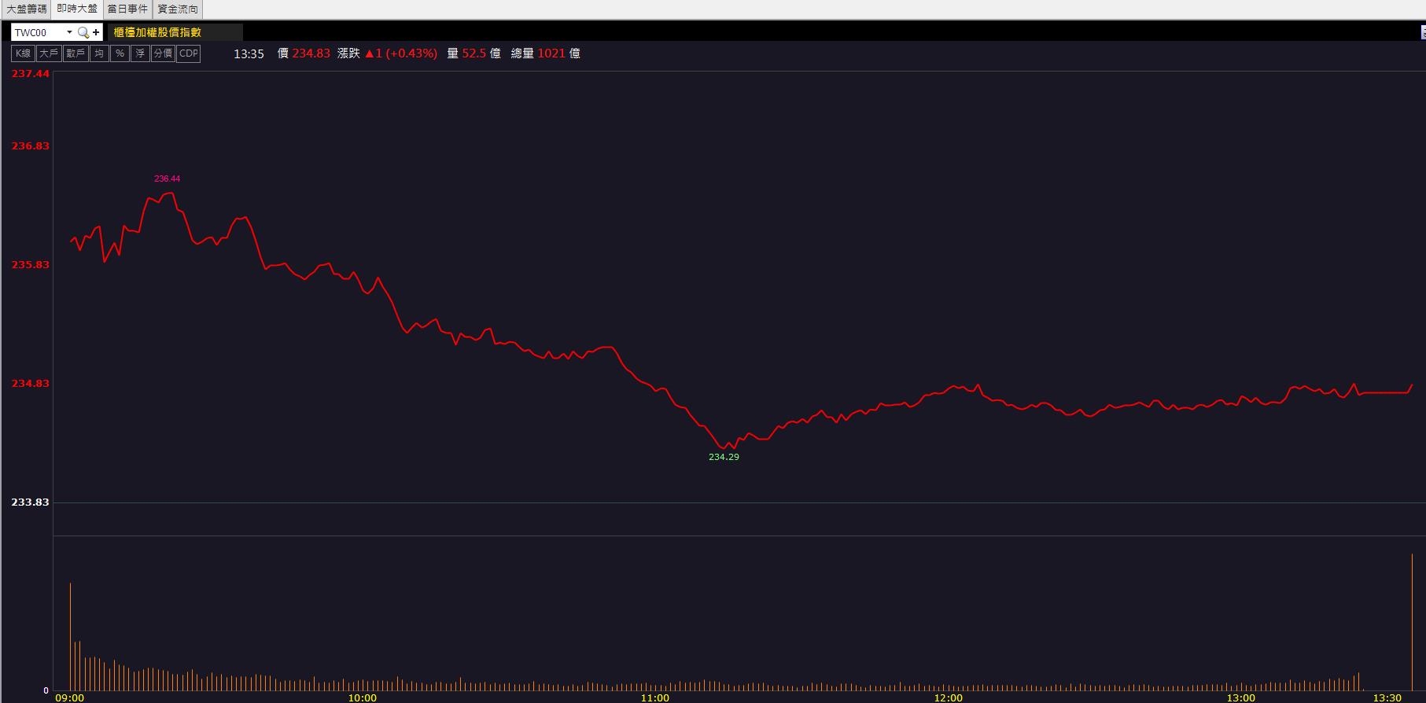This screenshot has width=1426, height=703.
Task: Switch to the 即時大盤 tab
Action: [x=77, y=9]
